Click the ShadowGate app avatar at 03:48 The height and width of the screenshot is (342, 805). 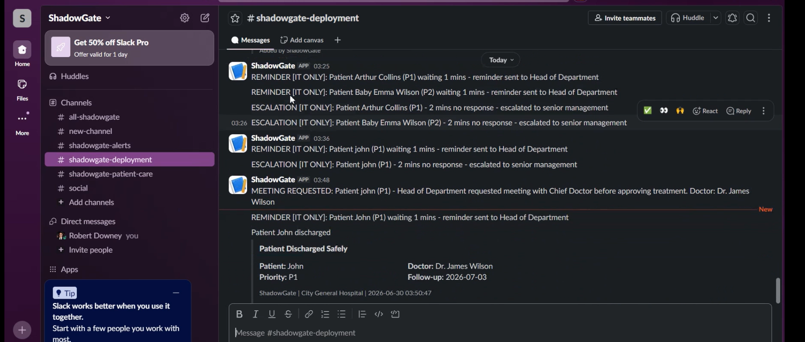tap(238, 185)
